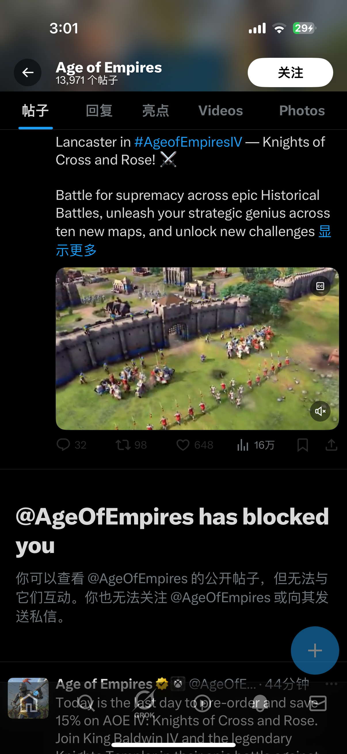The width and height of the screenshot is (347, 754).
Task: Open the #AgeofEmpiresIV hashtag link
Action: point(188,142)
